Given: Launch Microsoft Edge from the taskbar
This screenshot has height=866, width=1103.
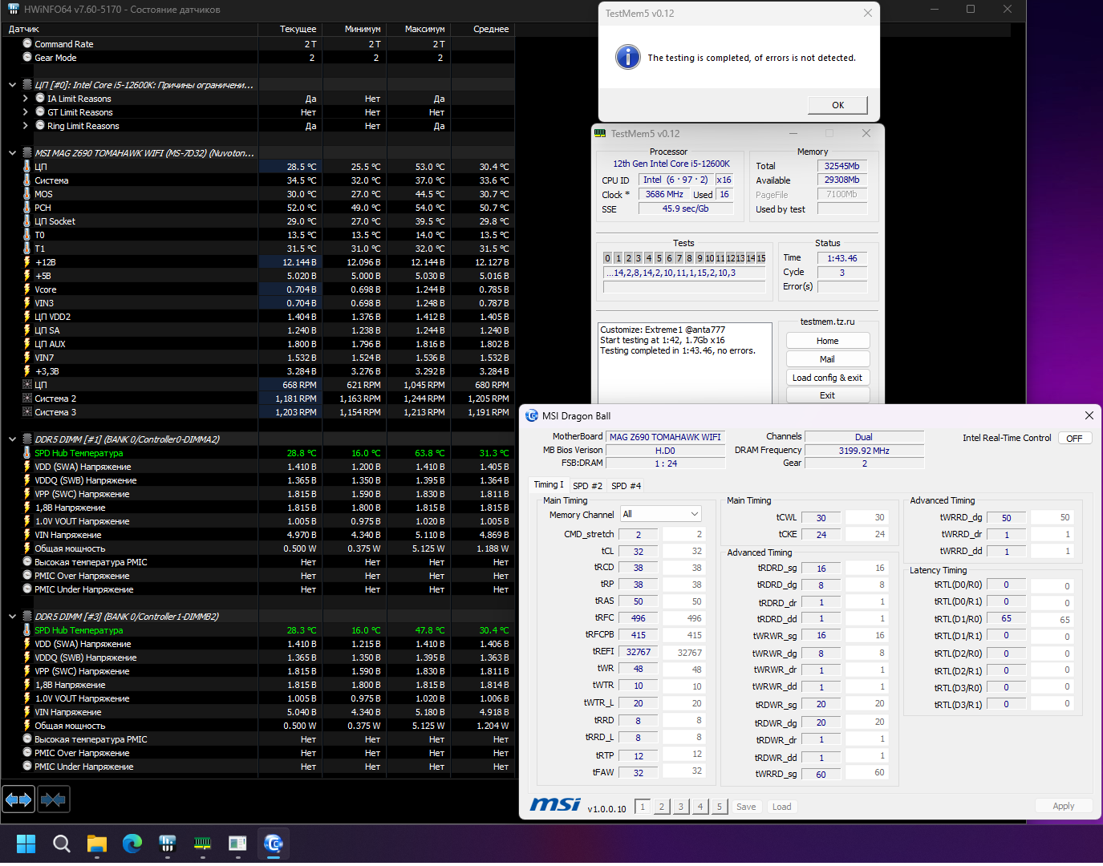Looking at the screenshot, I should (x=132, y=844).
